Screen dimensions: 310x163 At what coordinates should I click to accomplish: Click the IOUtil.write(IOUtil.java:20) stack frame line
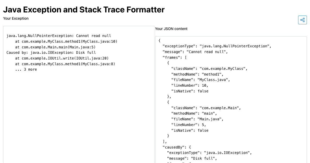click(62, 58)
